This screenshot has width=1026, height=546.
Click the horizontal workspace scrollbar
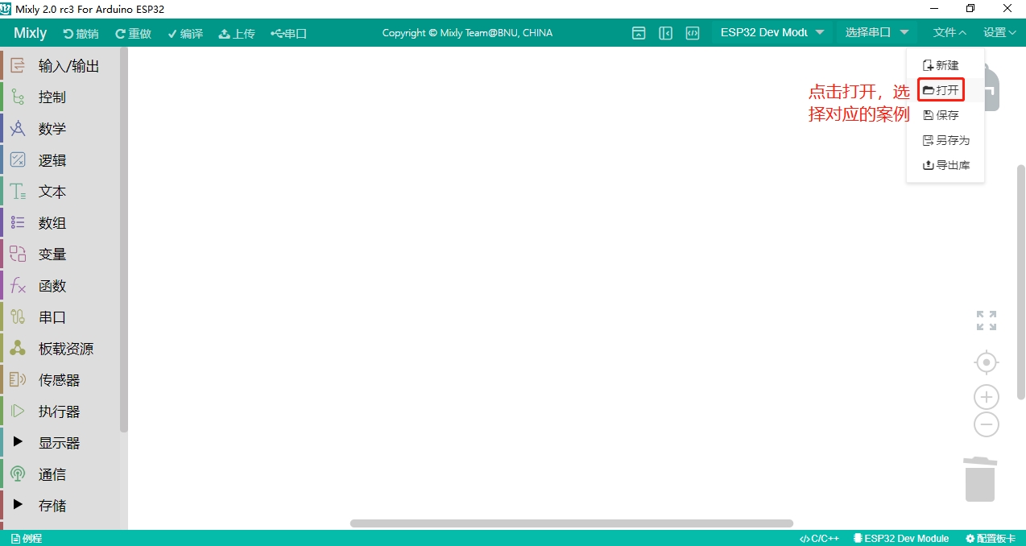[571, 523]
